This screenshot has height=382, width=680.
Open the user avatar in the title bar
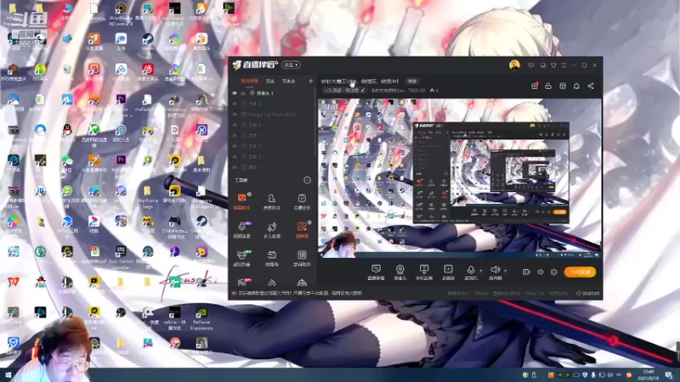514,65
